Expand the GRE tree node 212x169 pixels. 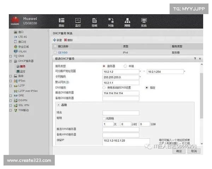[11, 95]
